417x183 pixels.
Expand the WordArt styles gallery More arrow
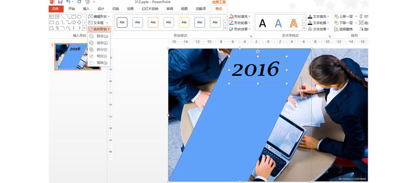[304, 28]
